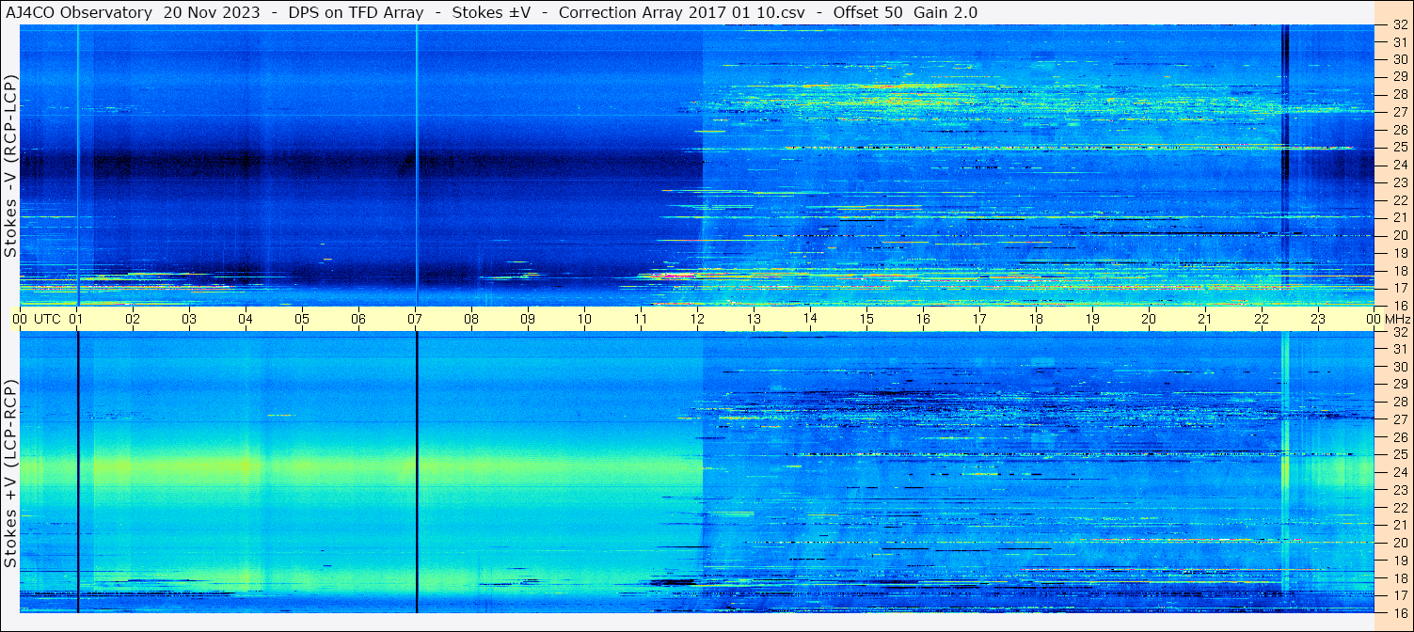Click the 22 UTC time axis label

[x=1262, y=319]
